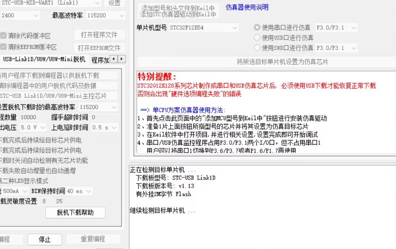Screen dimensions: 396x249
Task: Open SWD emulation P3.0/P3.1 dropdown
Action: coord(336,48)
